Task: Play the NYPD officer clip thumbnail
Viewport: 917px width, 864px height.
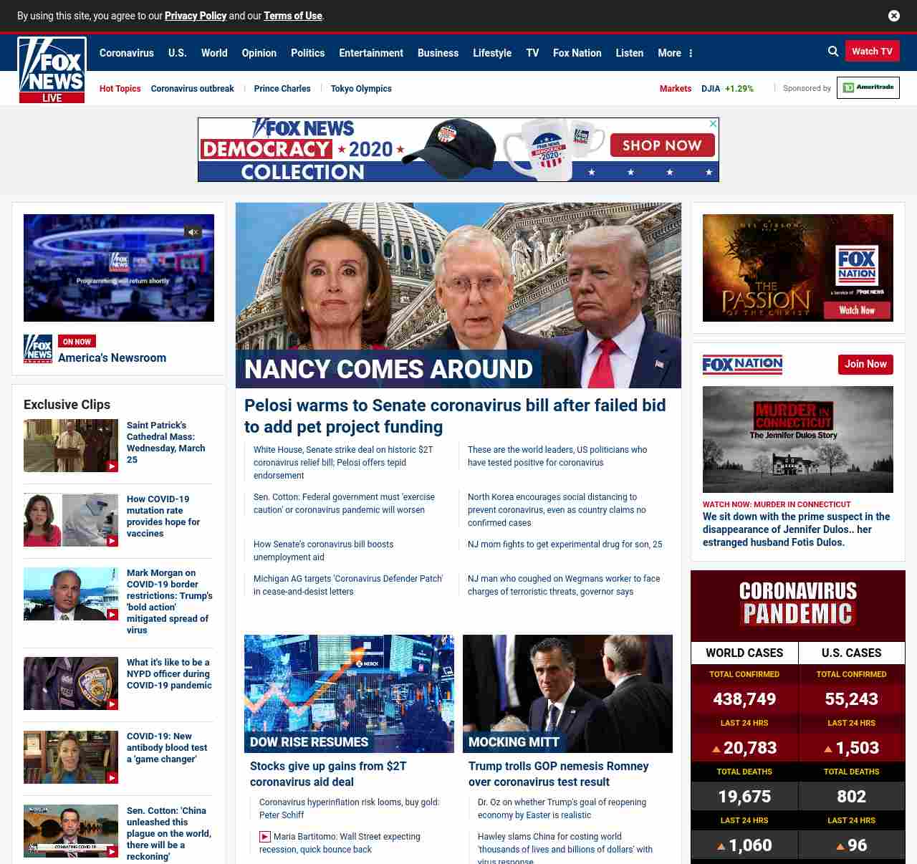Action: tap(71, 683)
